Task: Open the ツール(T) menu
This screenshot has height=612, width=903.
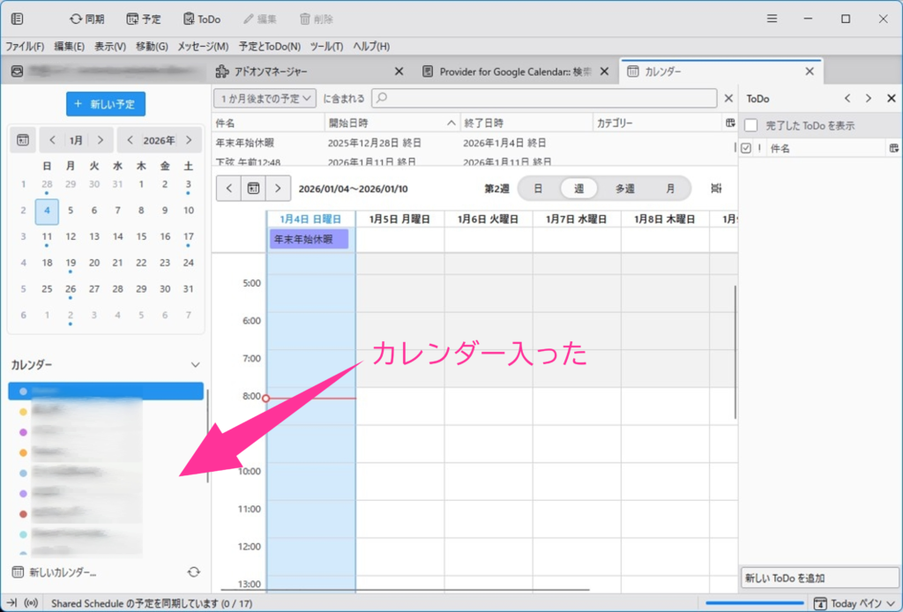Action: 326,46
